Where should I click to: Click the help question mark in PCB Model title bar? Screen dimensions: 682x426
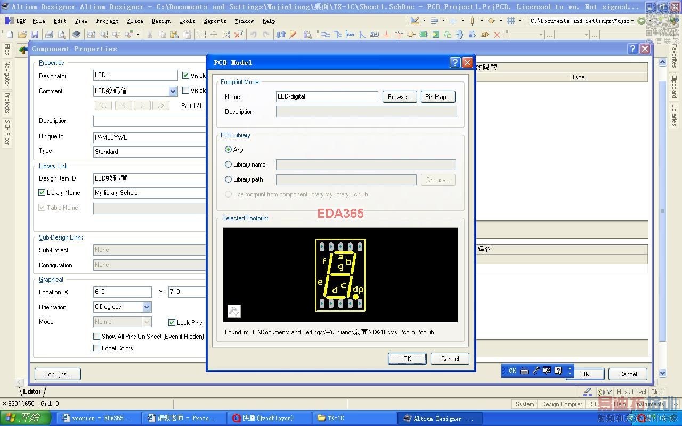(x=455, y=62)
